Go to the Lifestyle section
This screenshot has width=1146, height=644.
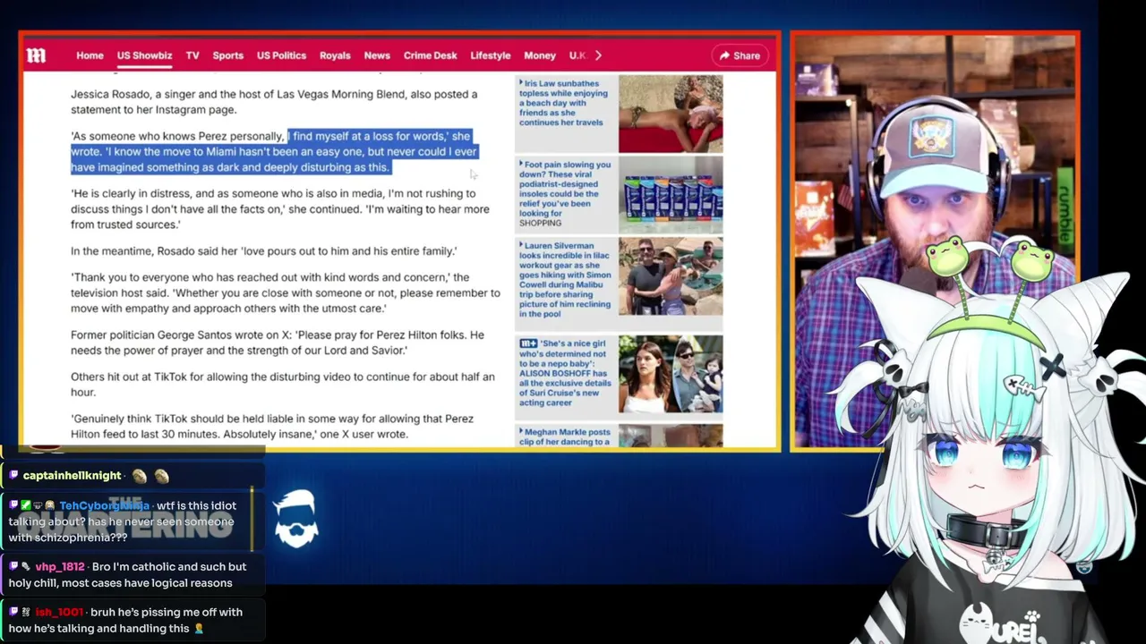491,55
